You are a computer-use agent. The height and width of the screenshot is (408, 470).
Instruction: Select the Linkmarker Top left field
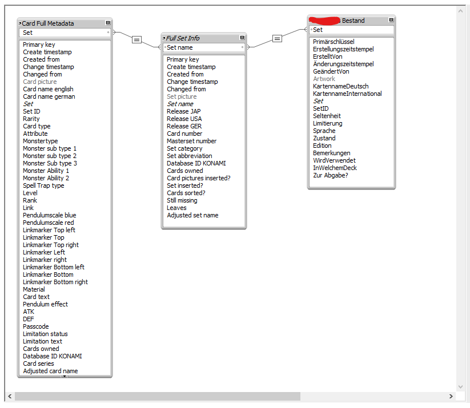coord(49,230)
